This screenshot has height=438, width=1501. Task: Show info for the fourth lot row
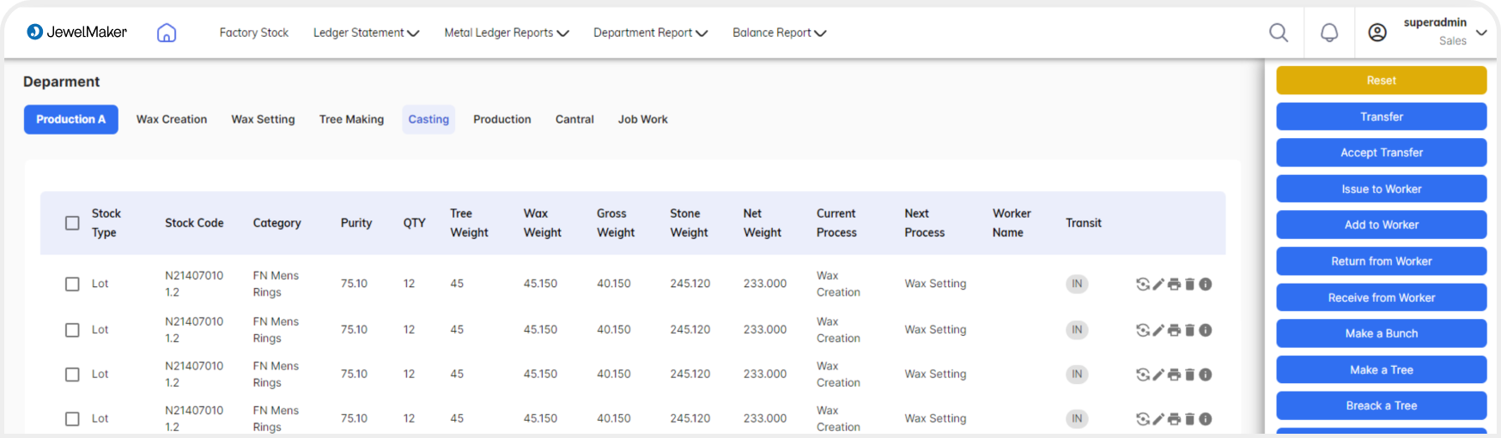point(1206,419)
